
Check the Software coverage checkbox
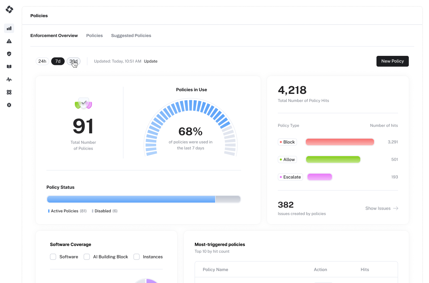[53, 257]
